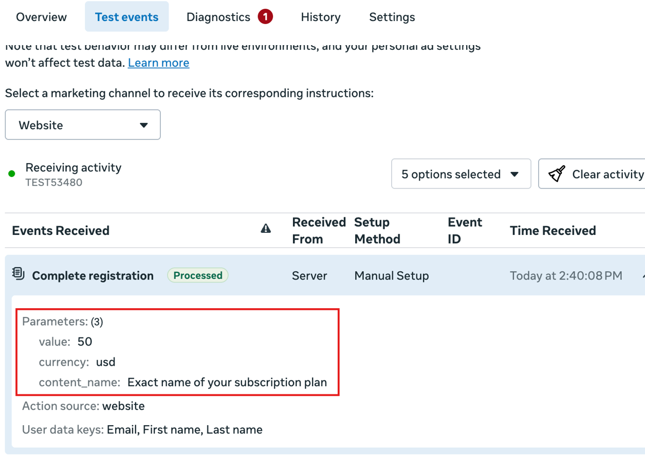The image size is (645, 458).
Task: Collapse the Complete registration event row
Action: [x=642, y=276]
